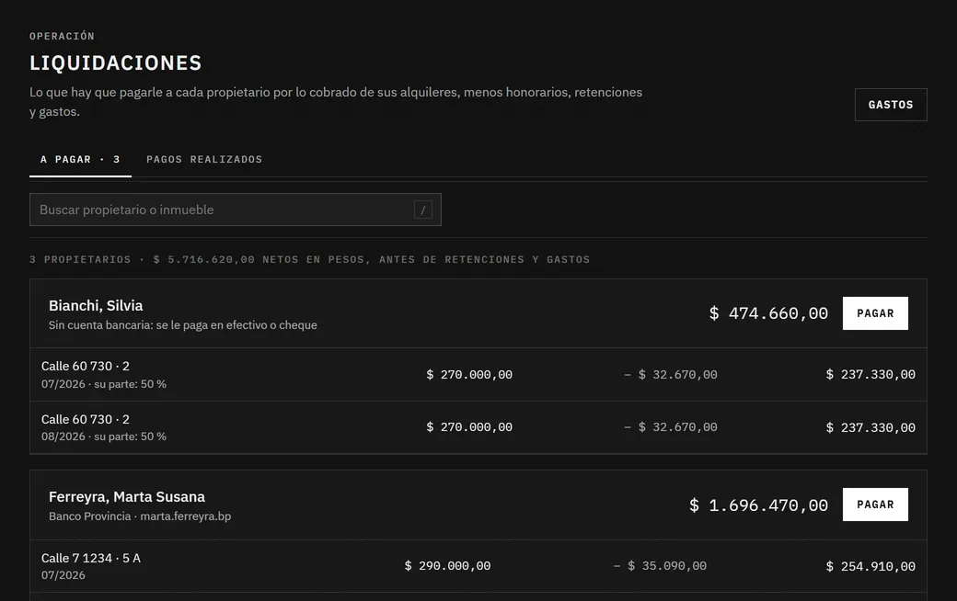This screenshot has height=601, width=957.
Task: Click net $ 237.330,00 in 07/2026 row
Action: [x=871, y=374]
